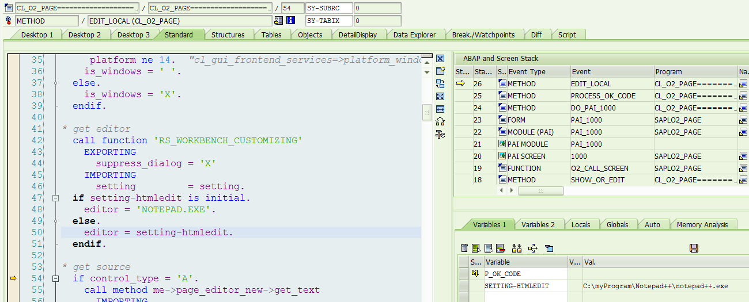Click the second variables toolbar list icon
This screenshot has width=749, height=302.
[x=476, y=249]
